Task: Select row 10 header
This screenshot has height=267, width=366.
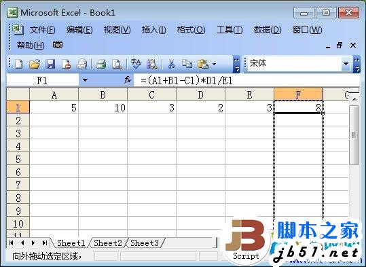Action: pos(18,224)
